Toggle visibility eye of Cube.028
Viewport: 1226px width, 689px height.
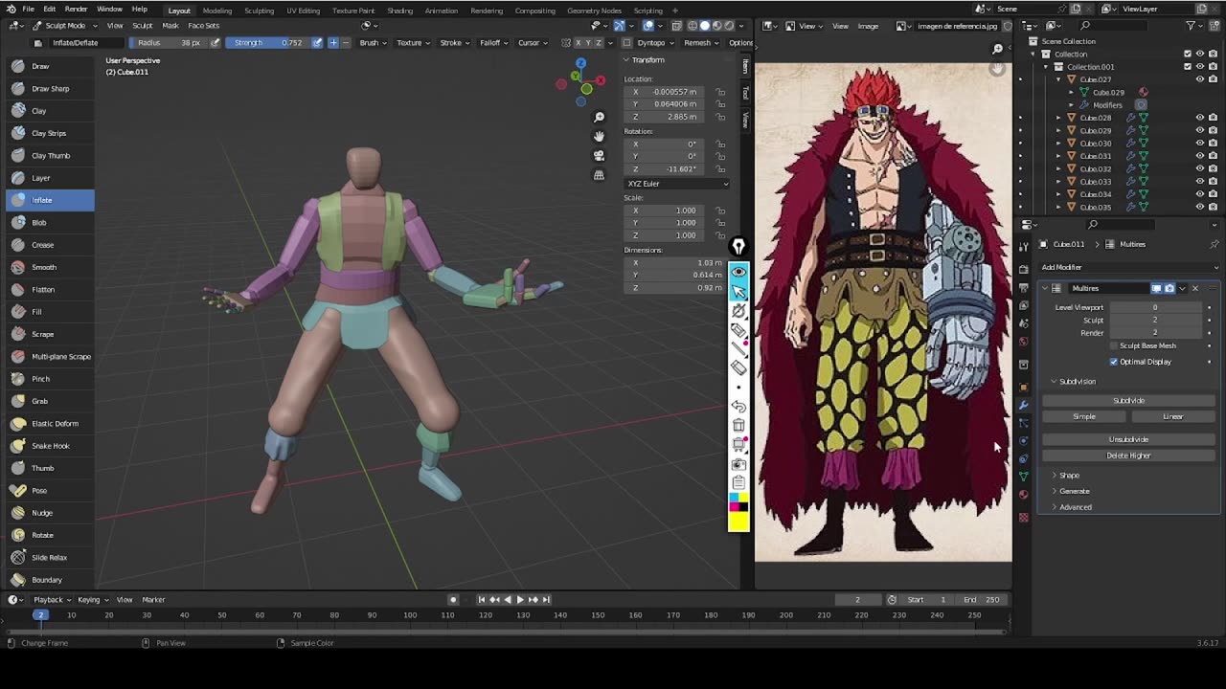pos(1199,118)
